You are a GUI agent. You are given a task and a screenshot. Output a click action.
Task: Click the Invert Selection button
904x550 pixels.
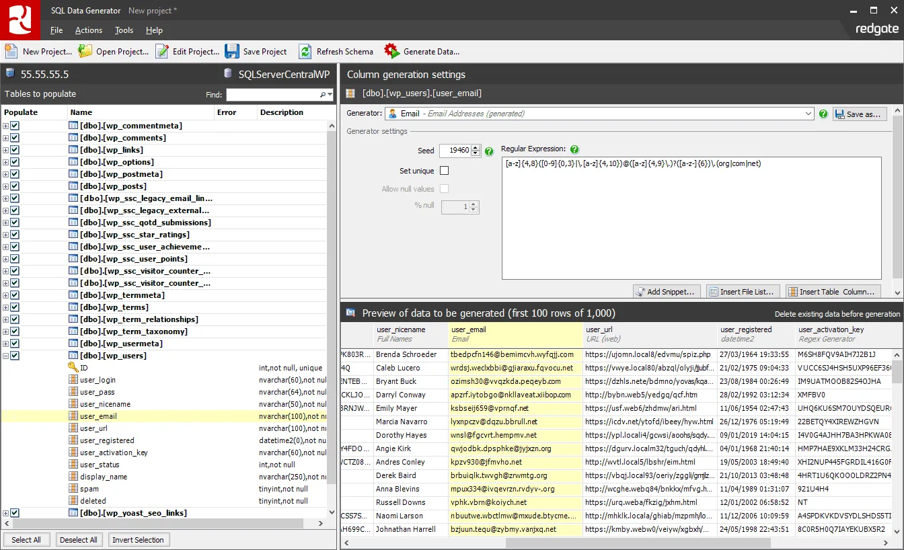point(138,540)
